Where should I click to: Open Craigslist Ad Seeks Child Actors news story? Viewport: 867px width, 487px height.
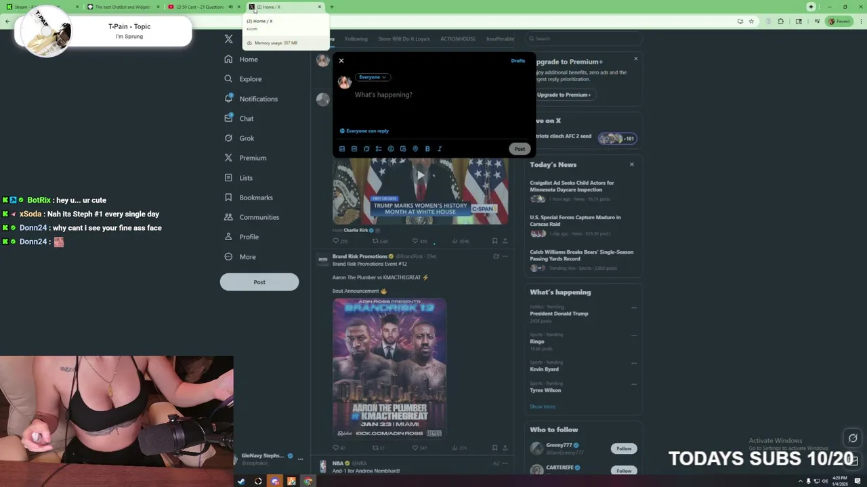[x=572, y=186]
